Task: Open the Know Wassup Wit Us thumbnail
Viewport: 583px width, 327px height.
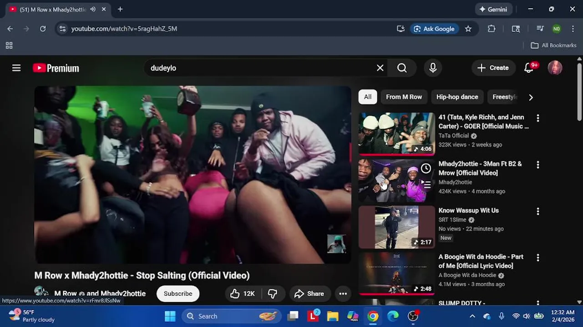Action: 396,227
